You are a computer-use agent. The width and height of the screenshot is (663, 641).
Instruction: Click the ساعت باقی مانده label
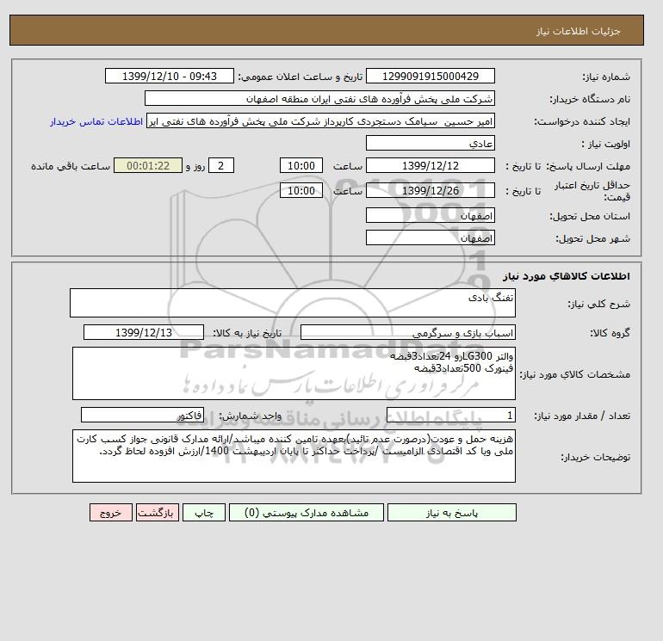(x=71, y=166)
